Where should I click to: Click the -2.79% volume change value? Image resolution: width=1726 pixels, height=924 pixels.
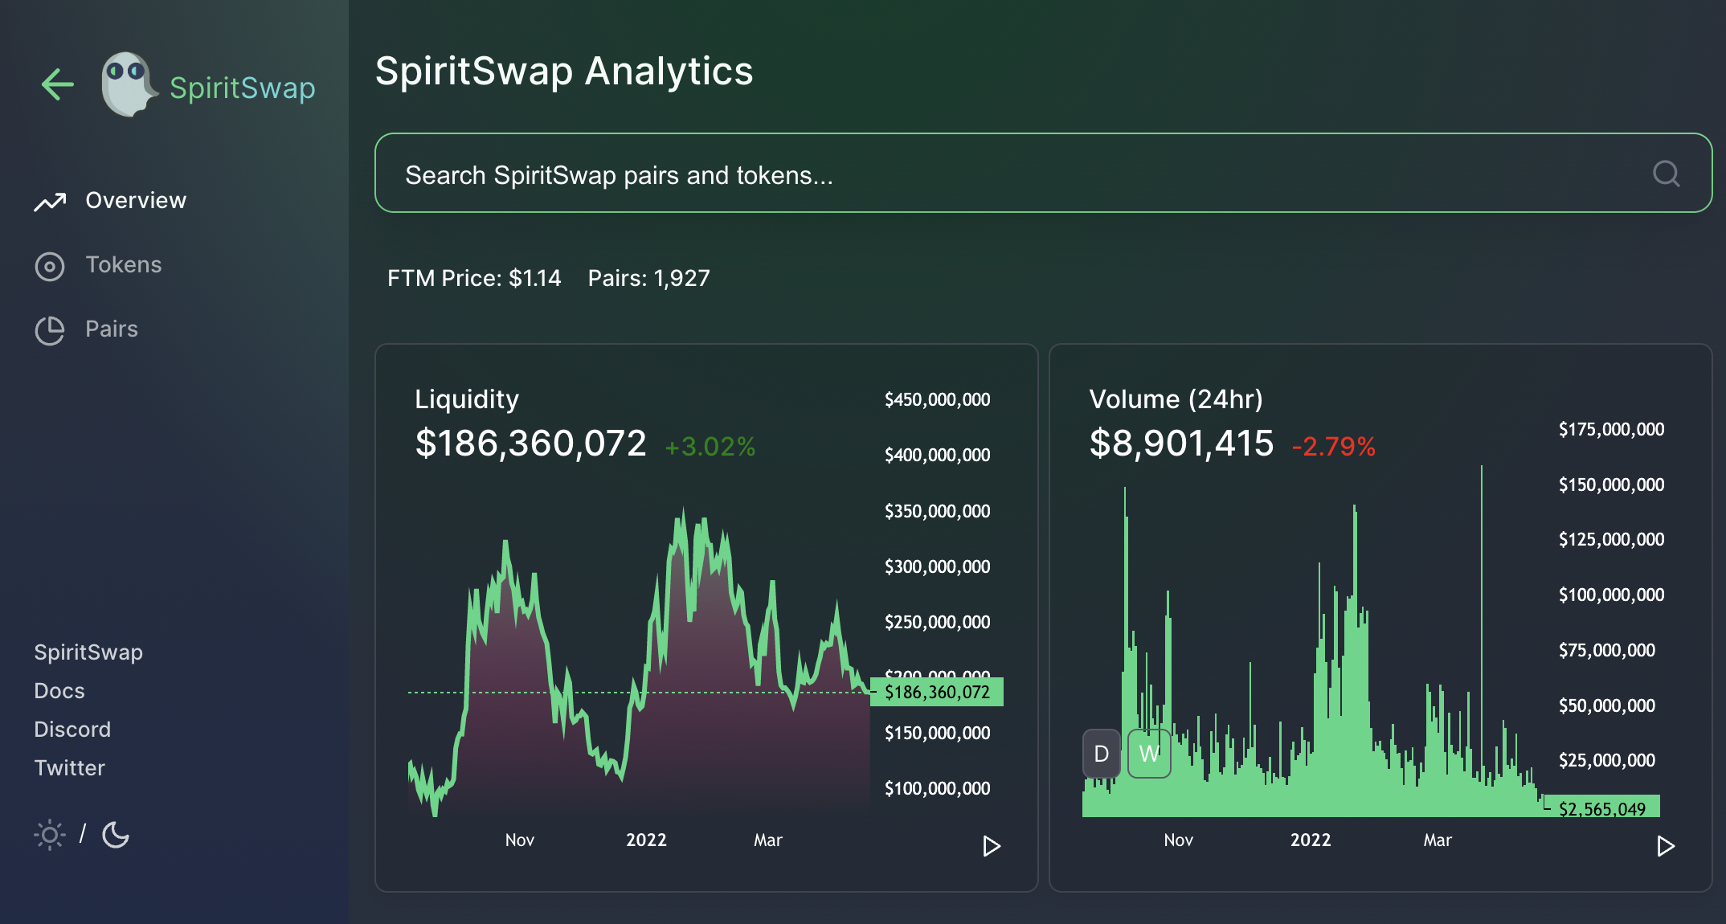(x=1334, y=446)
